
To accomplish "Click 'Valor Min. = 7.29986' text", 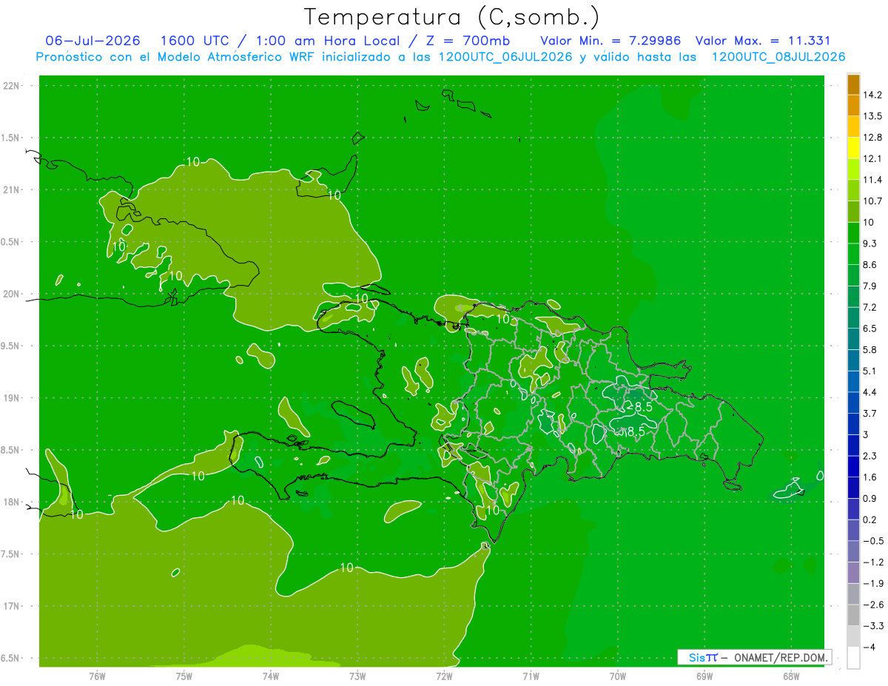I will point(610,41).
